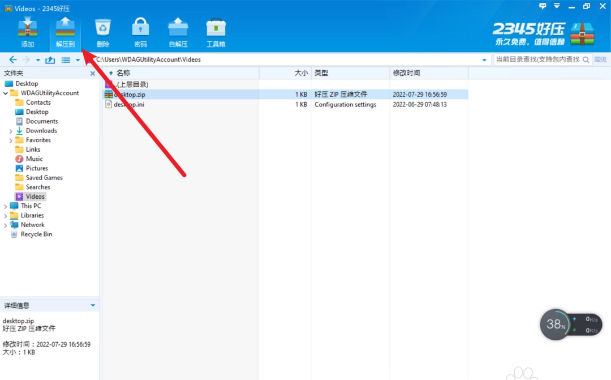Select the desktop.ini file row
This screenshot has height=380, width=611.
point(286,105)
